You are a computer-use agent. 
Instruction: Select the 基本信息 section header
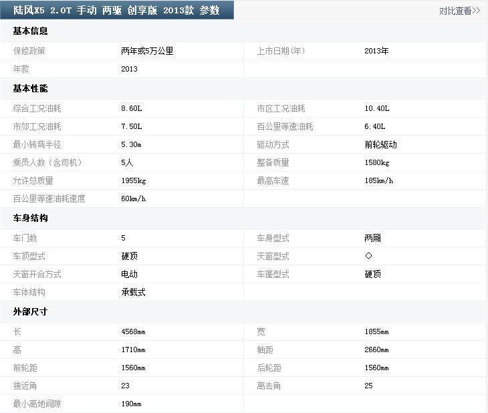pyautogui.click(x=30, y=31)
